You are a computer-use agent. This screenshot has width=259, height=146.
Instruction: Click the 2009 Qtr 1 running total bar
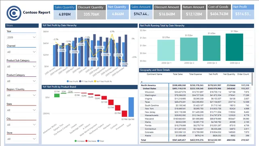point(166,50)
